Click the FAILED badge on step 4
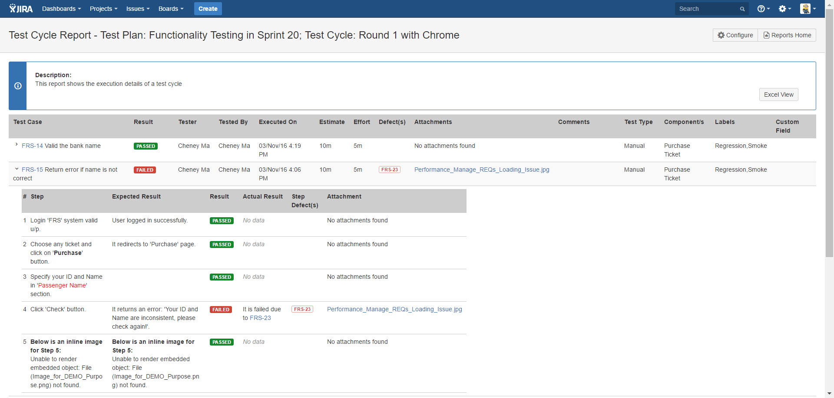The height and width of the screenshot is (398, 834). [x=221, y=310]
